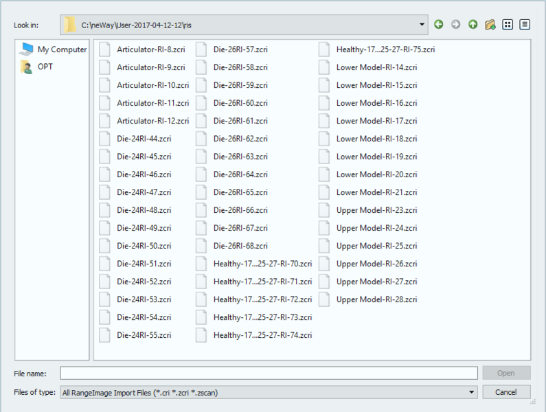Click the Open button
The height and width of the screenshot is (412, 546).
point(506,373)
